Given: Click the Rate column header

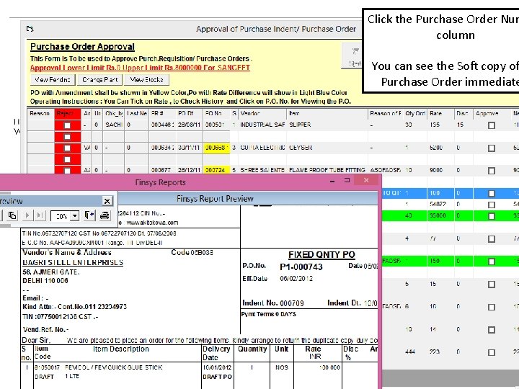Looking at the screenshot, I should tap(440, 114).
